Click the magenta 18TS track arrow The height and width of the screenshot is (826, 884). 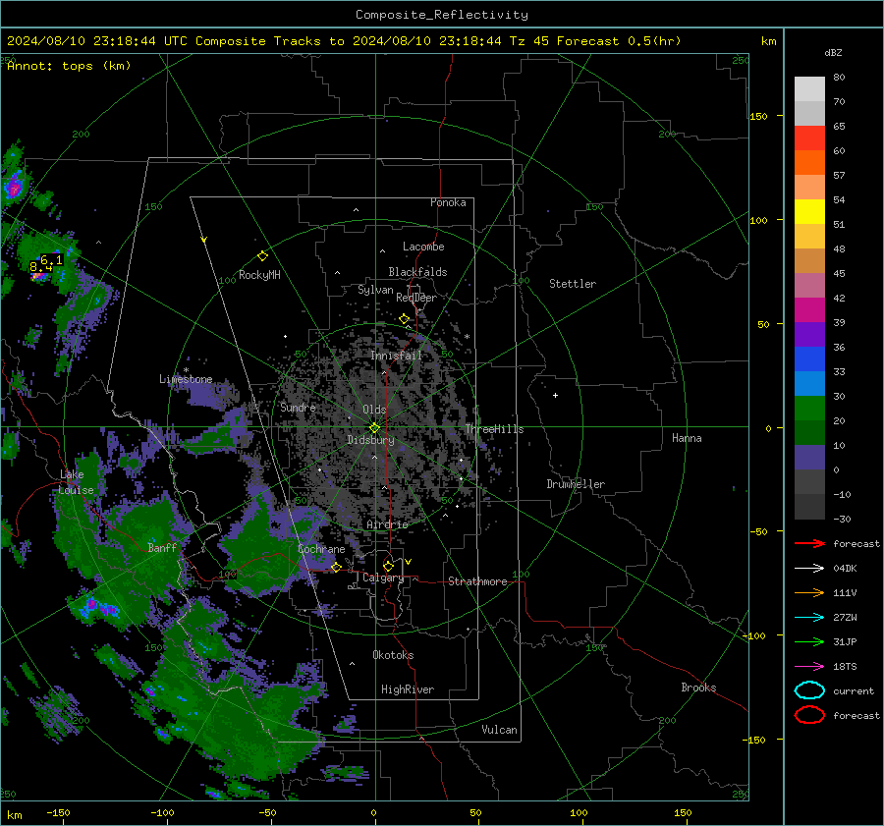(809, 667)
